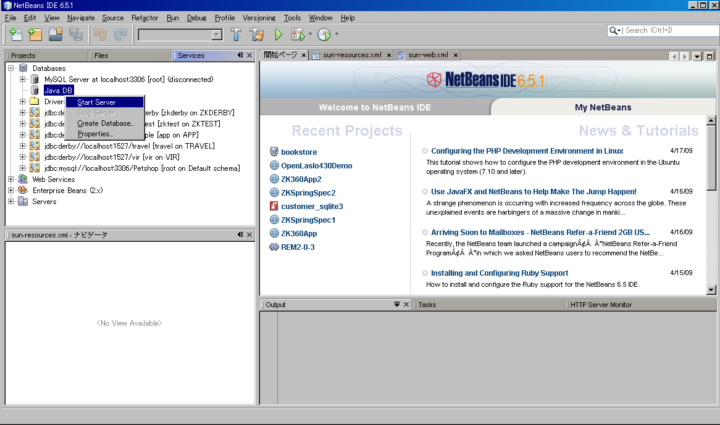This screenshot has height=425, width=720.
Task: Click the travel derby connection icon
Action: click(35, 146)
